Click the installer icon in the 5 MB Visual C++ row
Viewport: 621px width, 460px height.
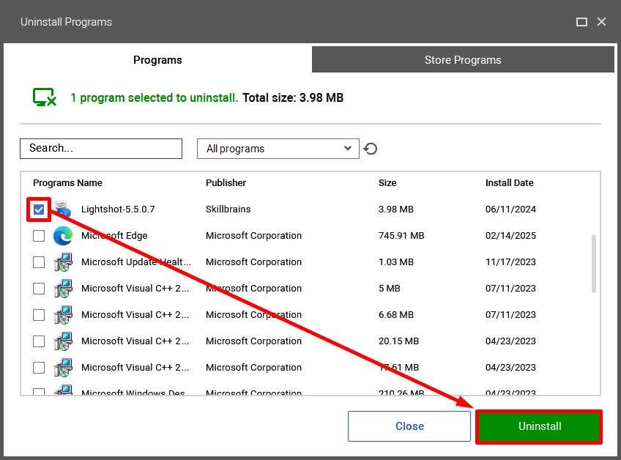[x=63, y=289]
